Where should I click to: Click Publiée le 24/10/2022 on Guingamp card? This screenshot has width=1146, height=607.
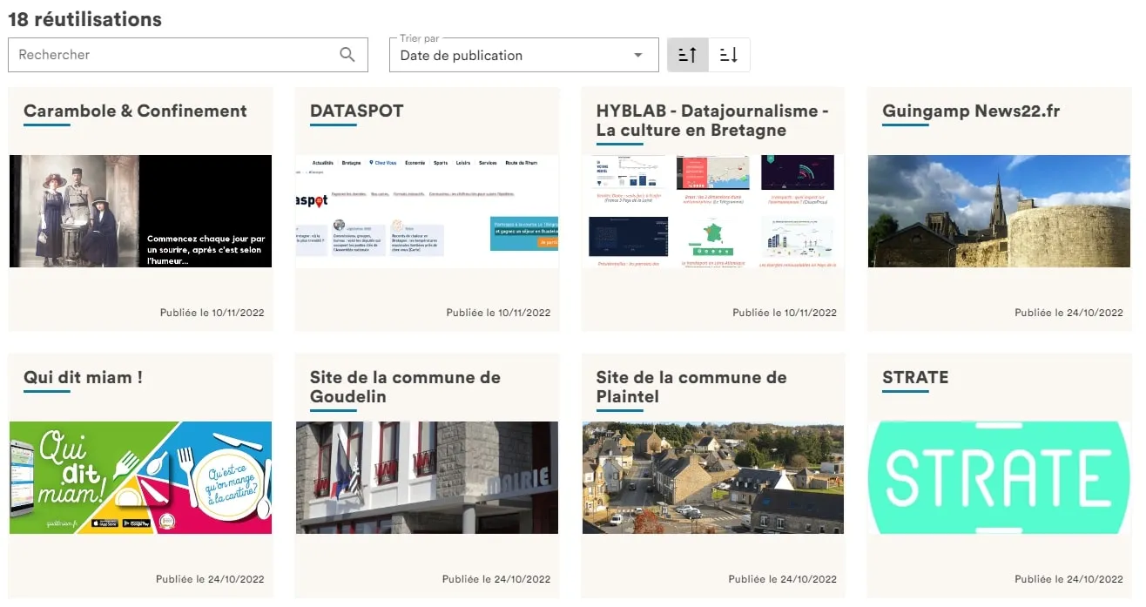coord(1068,313)
